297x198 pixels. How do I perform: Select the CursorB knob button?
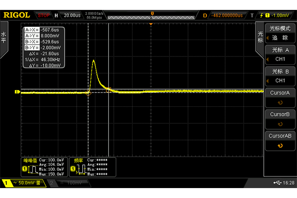click(x=280, y=119)
